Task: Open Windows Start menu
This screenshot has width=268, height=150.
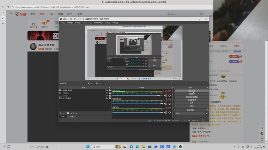Action: (88, 147)
